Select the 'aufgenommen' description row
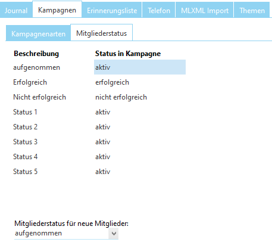 point(36,67)
